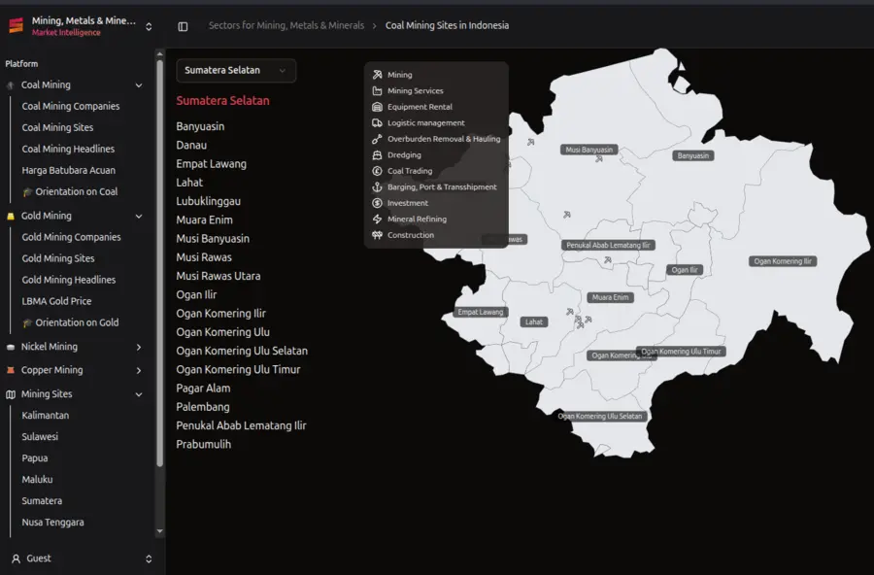
Task: Open the Guest account menu chevrons
Action: [149, 558]
